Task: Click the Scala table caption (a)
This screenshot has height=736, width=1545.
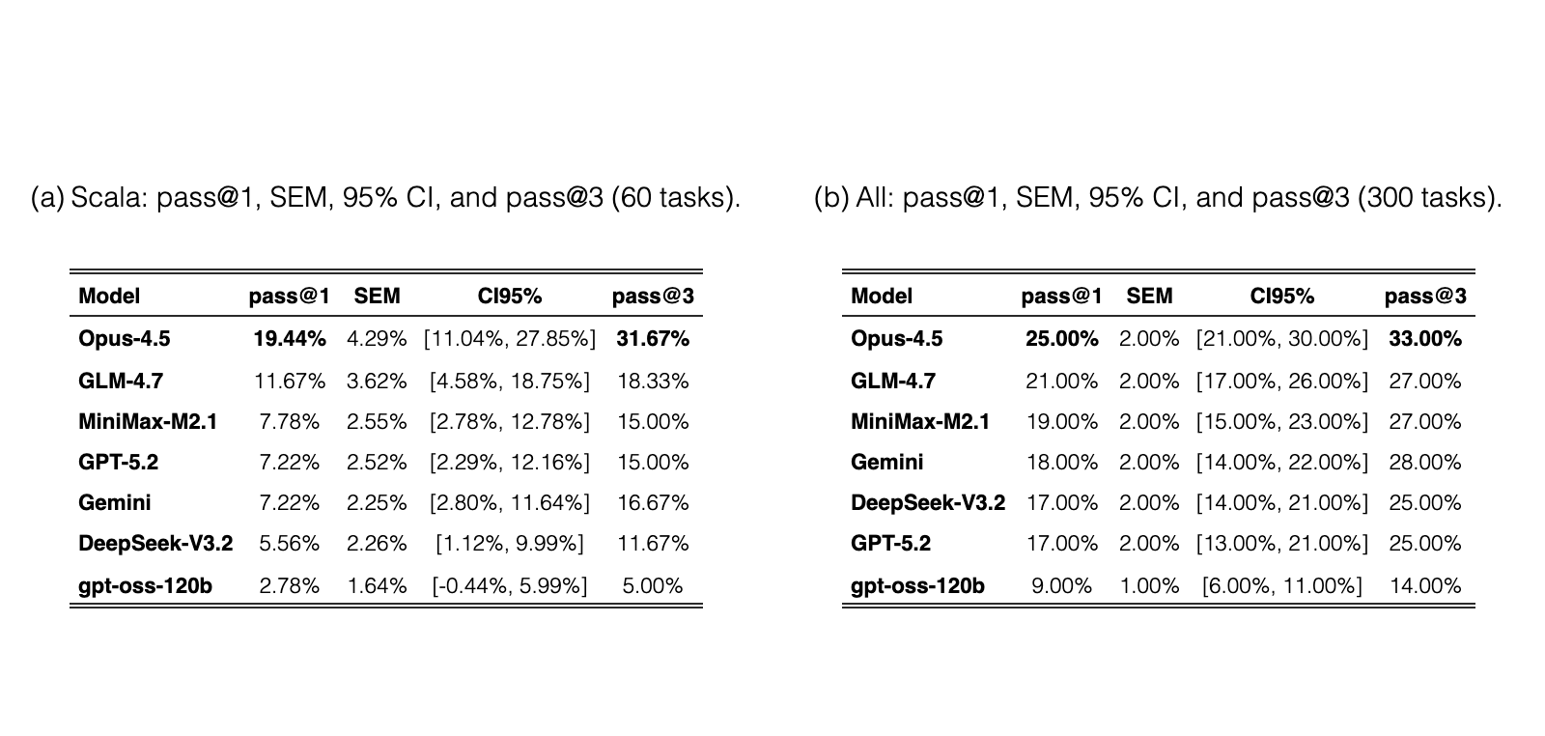Action: 385,198
